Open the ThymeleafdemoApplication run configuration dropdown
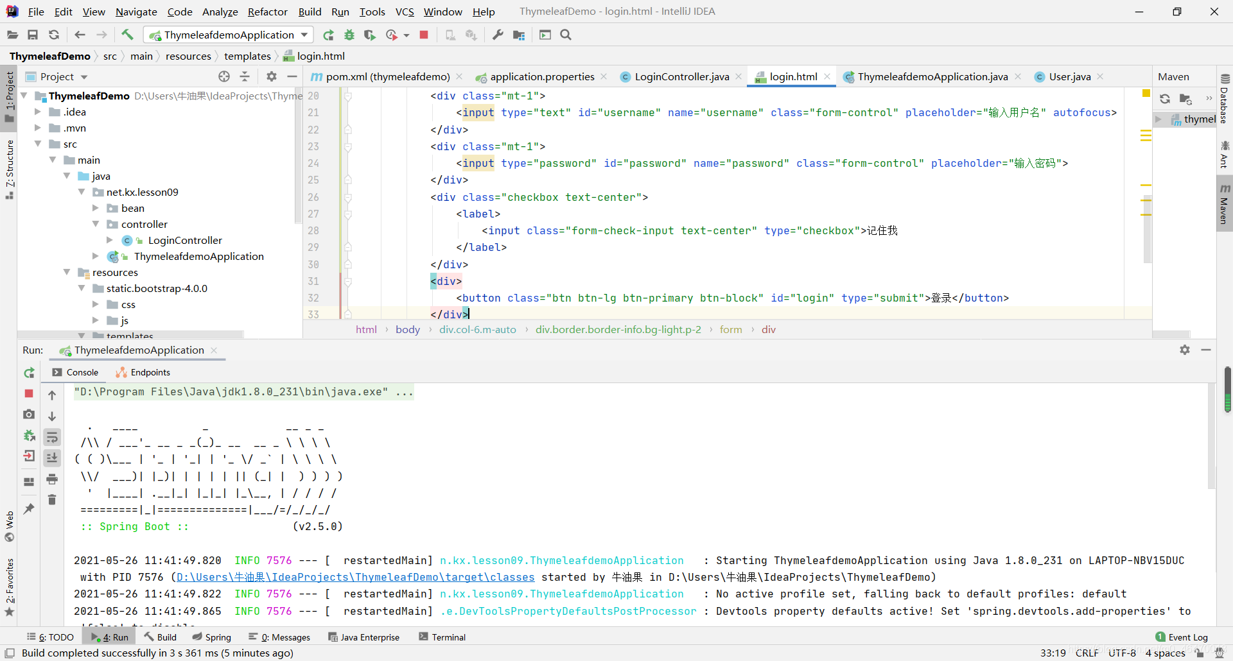 click(228, 35)
